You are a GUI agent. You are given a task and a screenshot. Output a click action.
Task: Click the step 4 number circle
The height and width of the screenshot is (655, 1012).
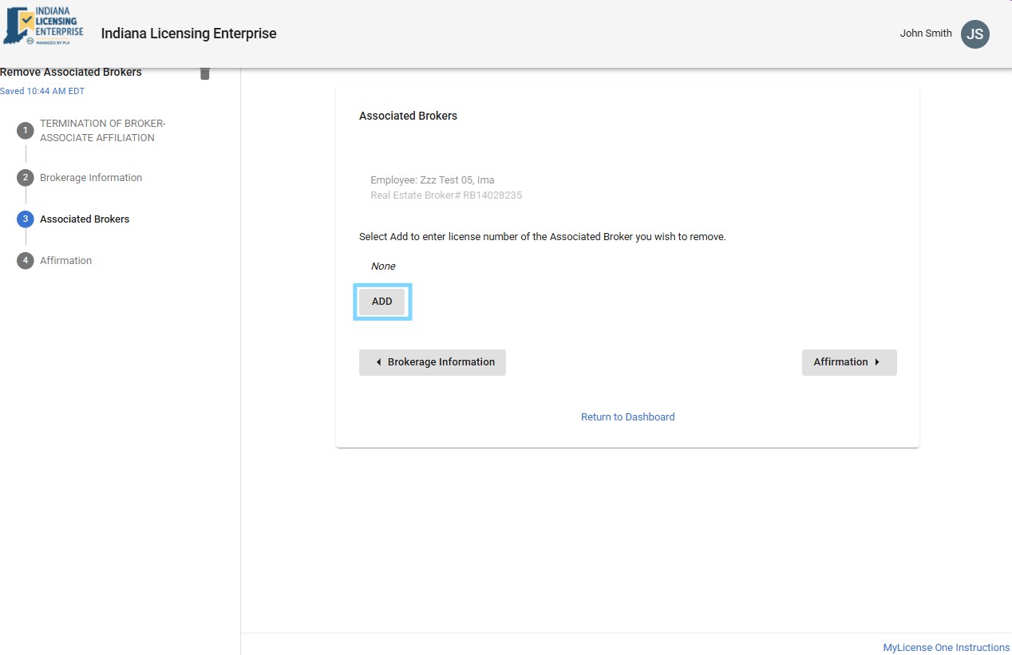pyautogui.click(x=26, y=261)
